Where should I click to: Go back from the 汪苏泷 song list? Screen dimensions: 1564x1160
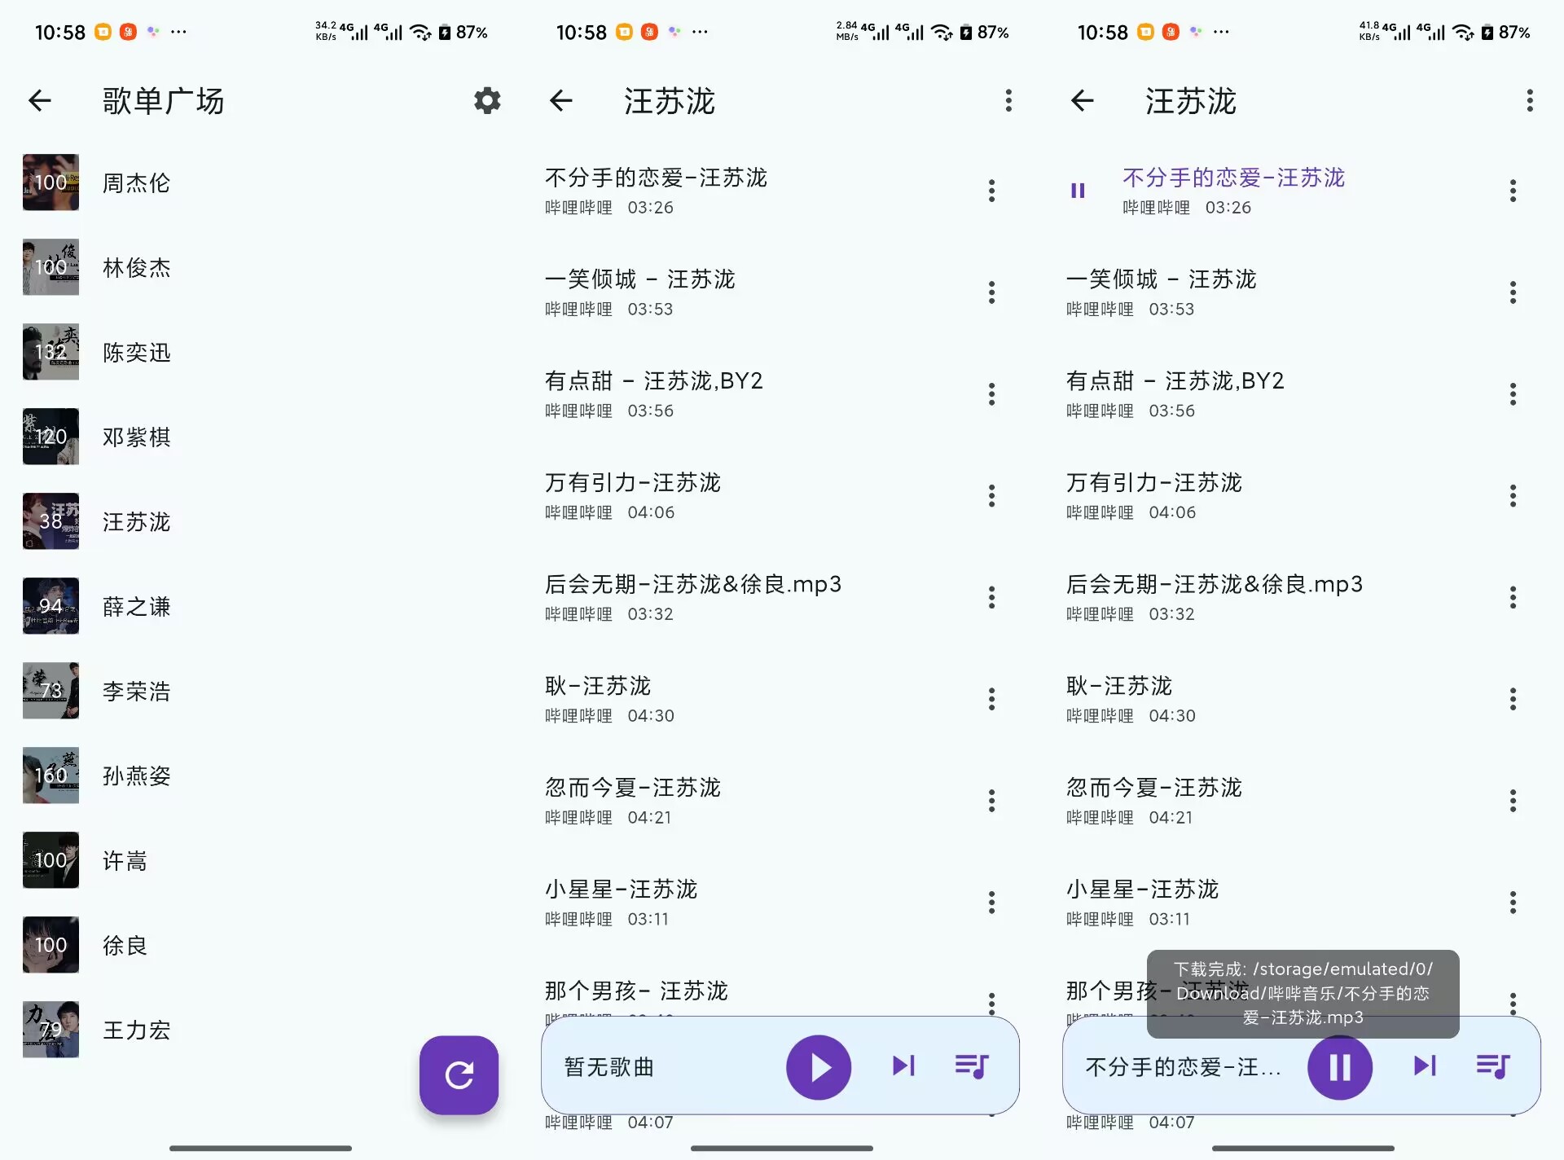(560, 101)
